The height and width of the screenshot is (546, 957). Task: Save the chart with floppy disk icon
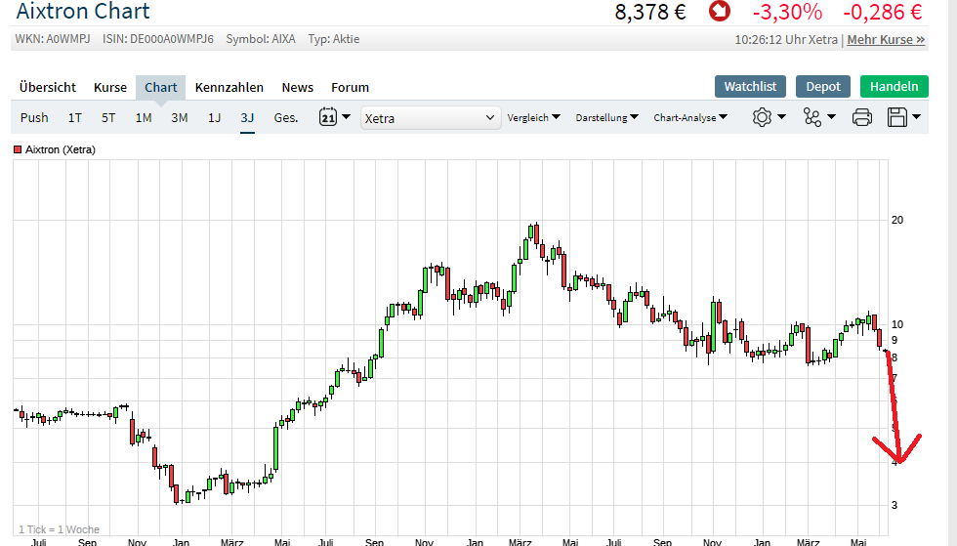[896, 117]
